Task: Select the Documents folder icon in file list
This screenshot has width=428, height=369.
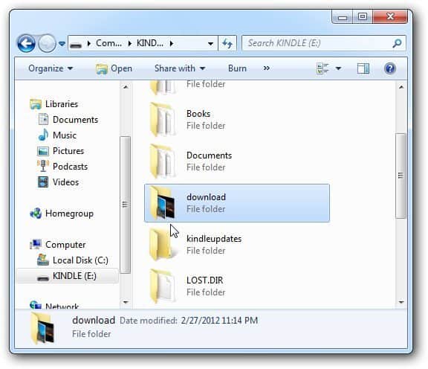Action: [163, 161]
